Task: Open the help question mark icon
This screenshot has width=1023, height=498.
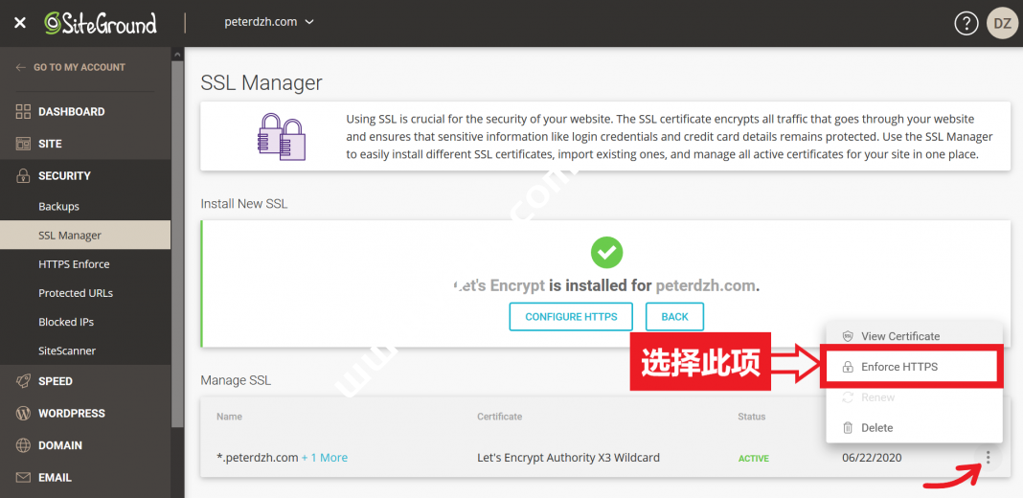Action: click(965, 24)
